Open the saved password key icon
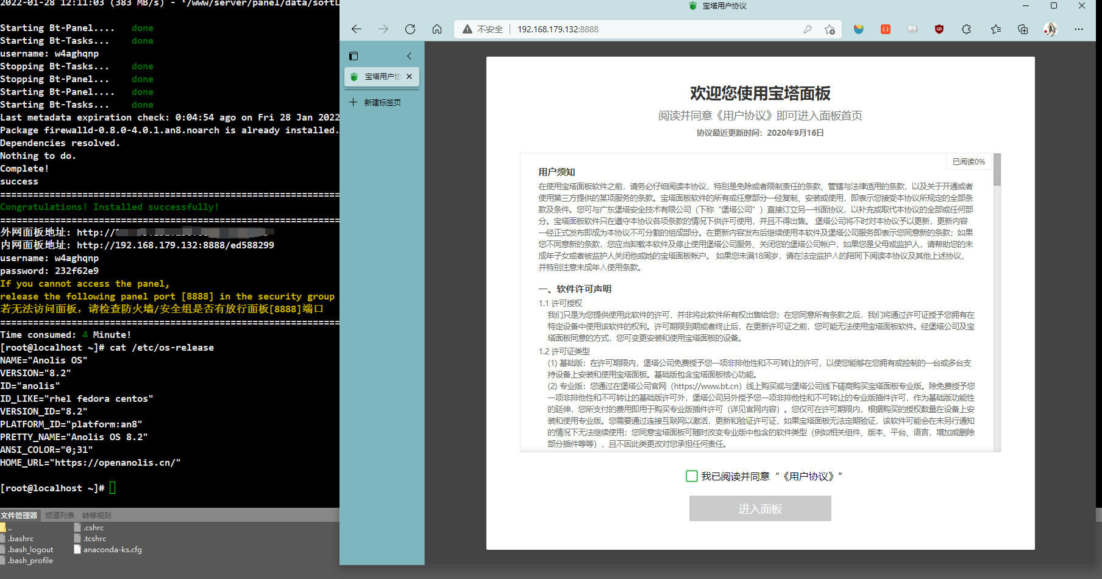This screenshot has width=1102, height=579. pyautogui.click(x=808, y=29)
